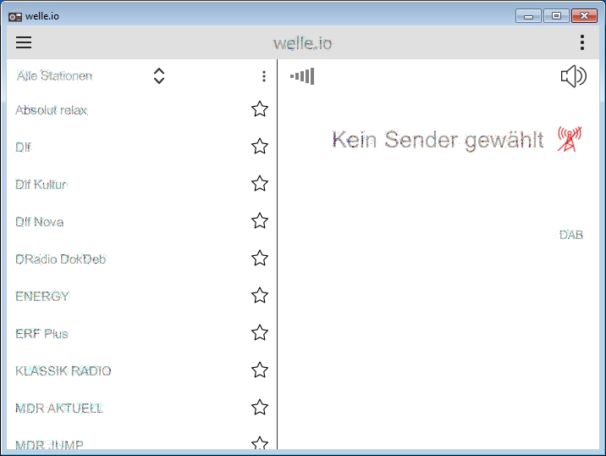Choose DRadio DokDeb from the list
The width and height of the screenshot is (606, 456).
tap(60, 259)
